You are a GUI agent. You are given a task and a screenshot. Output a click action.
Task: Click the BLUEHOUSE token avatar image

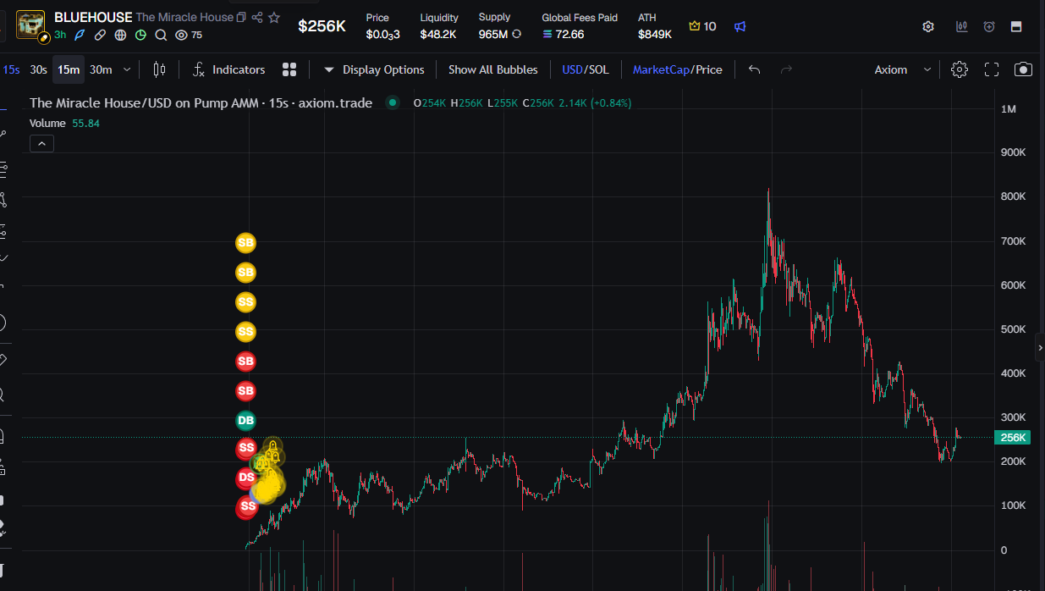click(x=30, y=25)
